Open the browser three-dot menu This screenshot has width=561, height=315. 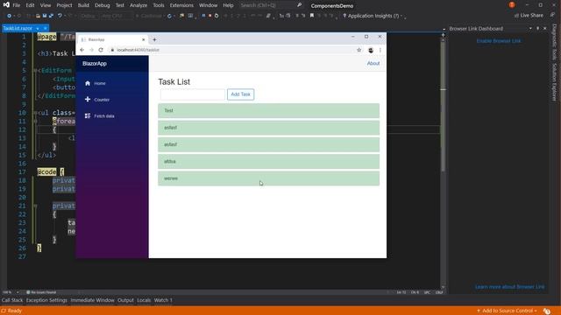(380, 51)
